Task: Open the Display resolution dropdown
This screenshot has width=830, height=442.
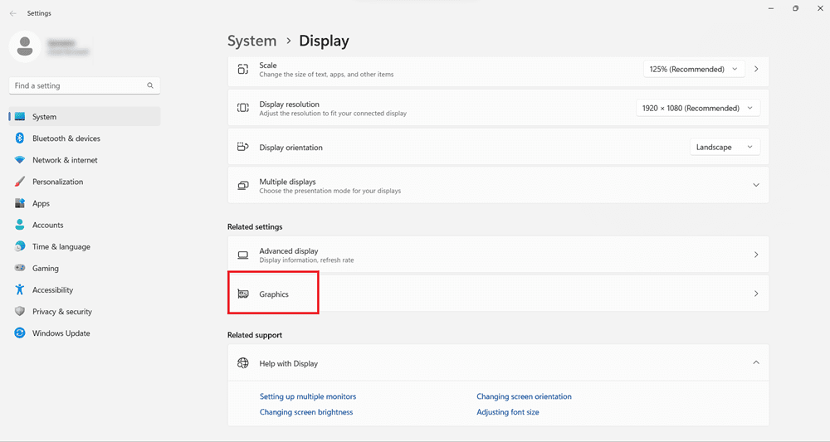Action: [697, 109]
